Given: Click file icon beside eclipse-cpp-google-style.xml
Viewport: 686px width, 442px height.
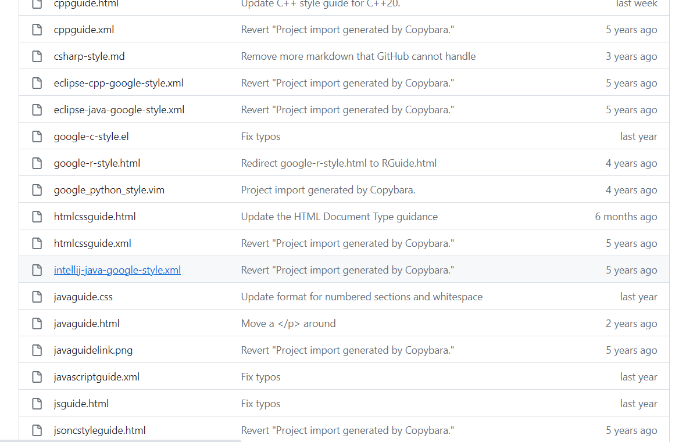Looking at the screenshot, I should click(x=37, y=83).
